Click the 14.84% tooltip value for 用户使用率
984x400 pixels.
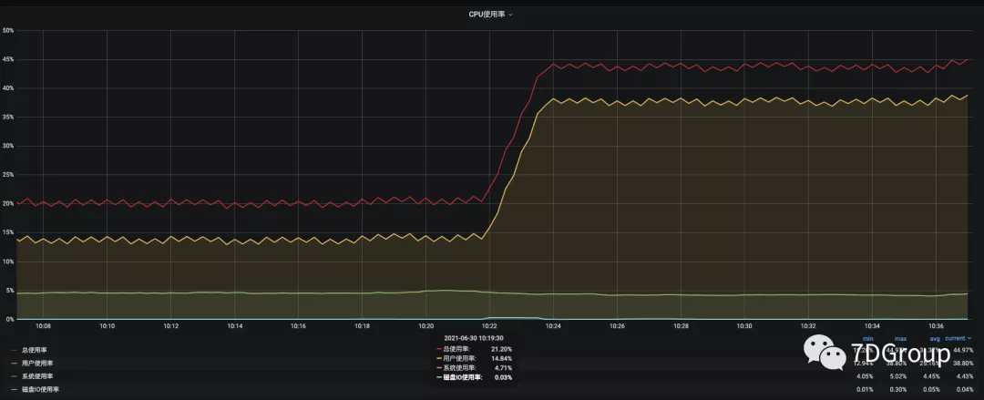click(x=501, y=358)
